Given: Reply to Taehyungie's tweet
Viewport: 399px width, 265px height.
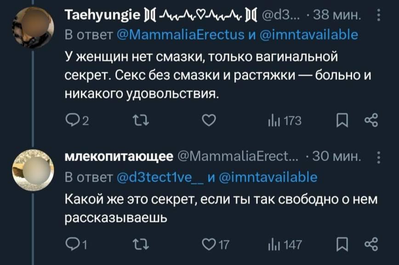Looking at the screenshot, I should point(73,121).
